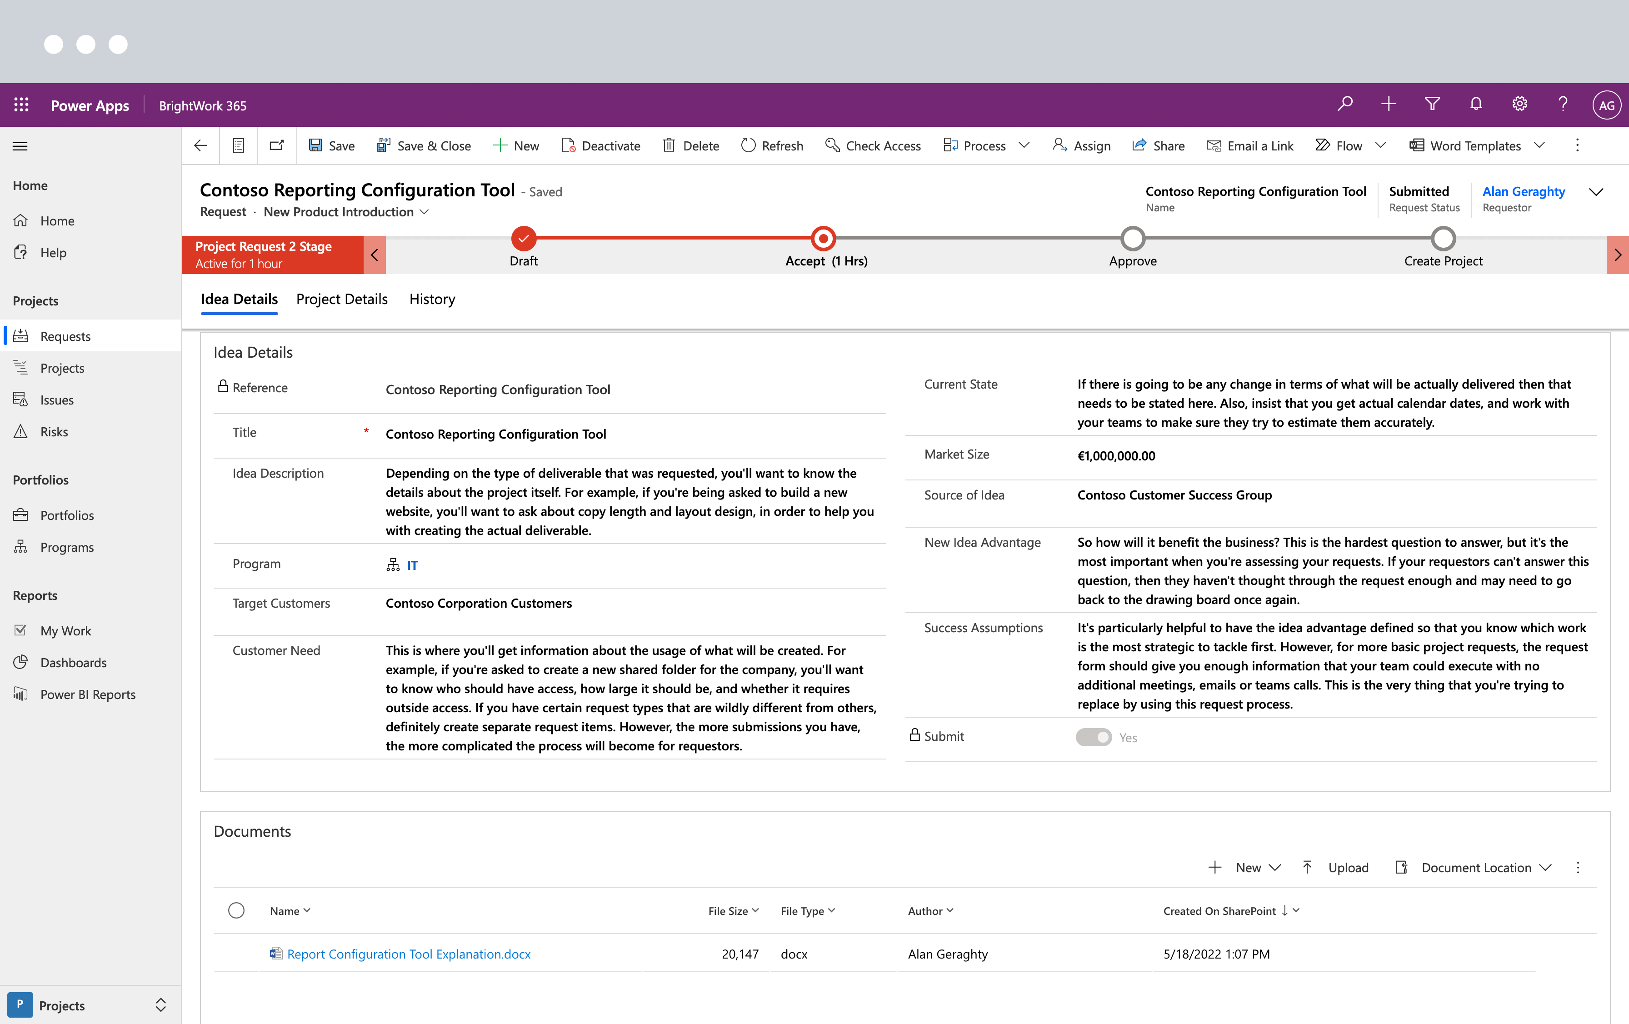Open the notifications bell icon

(x=1475, y=104)
